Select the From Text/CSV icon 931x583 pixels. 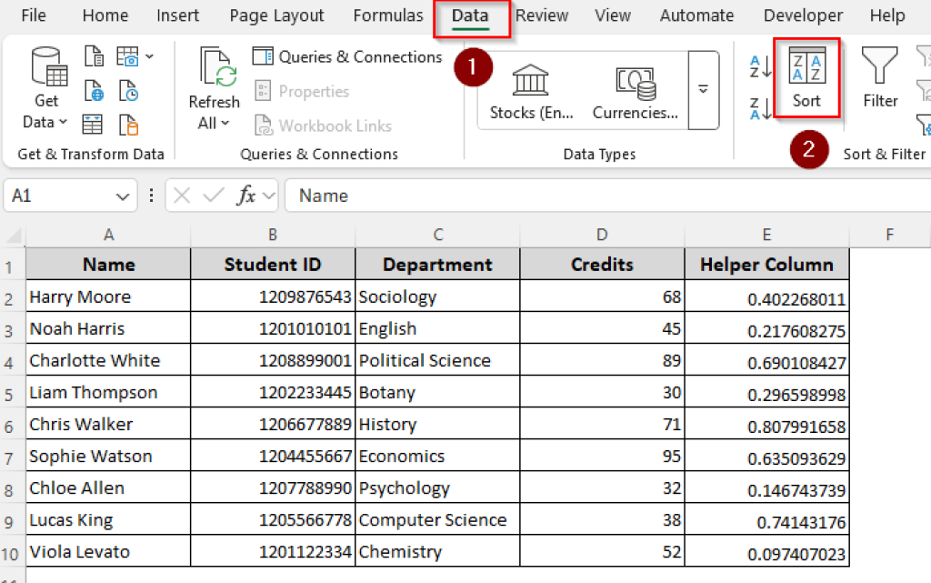point(94,55)
